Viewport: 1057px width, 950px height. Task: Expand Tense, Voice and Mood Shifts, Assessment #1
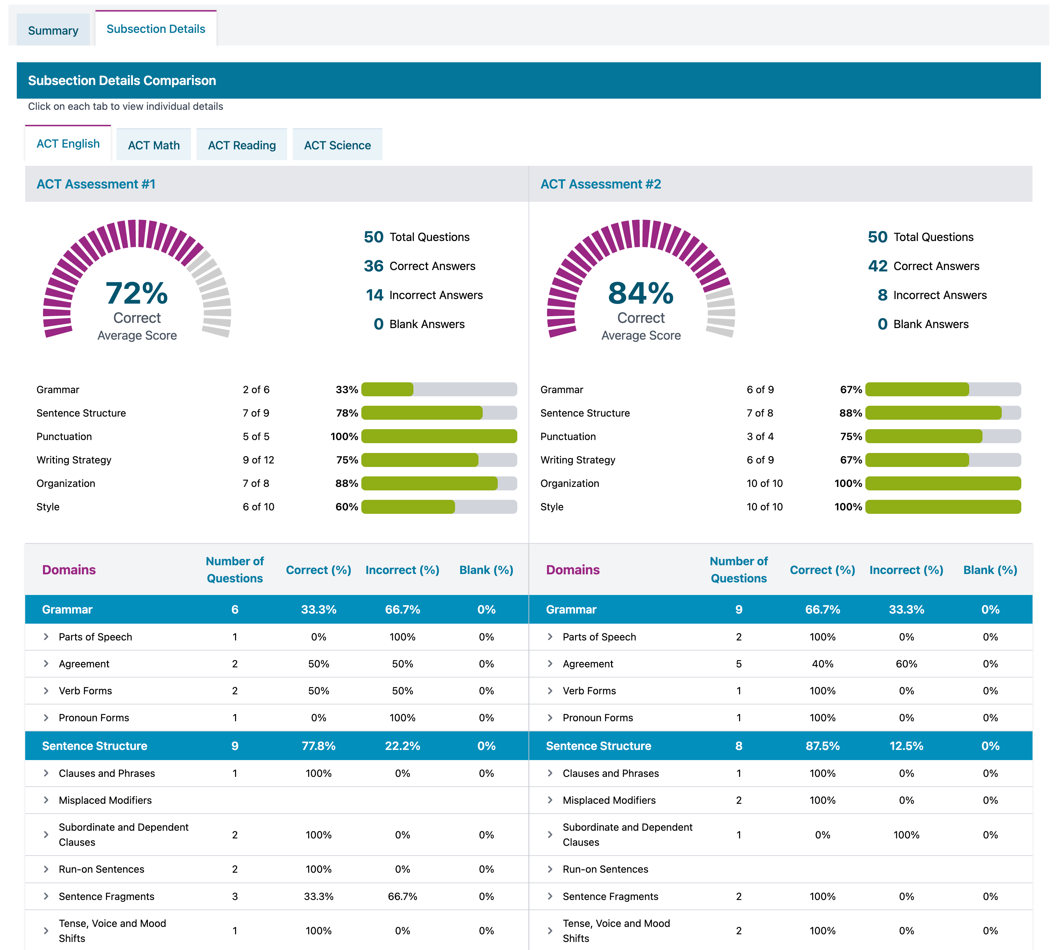coord(47,931)
